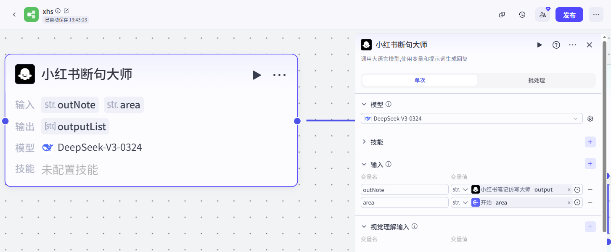Open variable picker for outNote row

pyautogui.click(x=577, y=190)
